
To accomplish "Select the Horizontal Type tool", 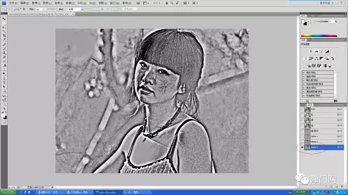I will click(4, 82).
